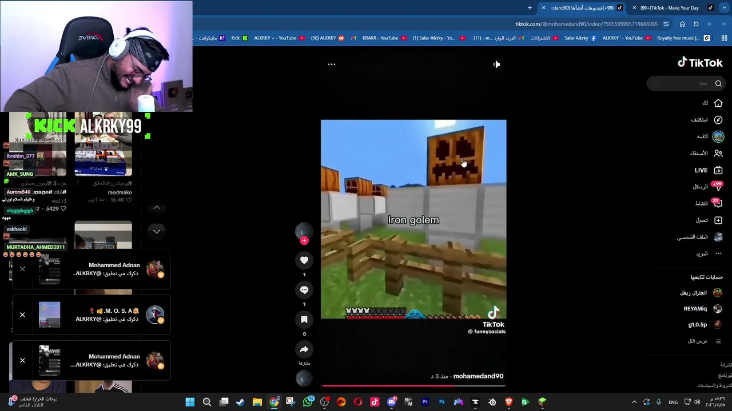732x411 pixels.
Task: Go to the For You home icon
Action: 718,103
